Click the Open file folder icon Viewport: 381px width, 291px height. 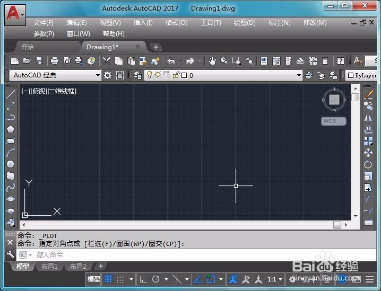pyautogui.click(x=27, y=60)
